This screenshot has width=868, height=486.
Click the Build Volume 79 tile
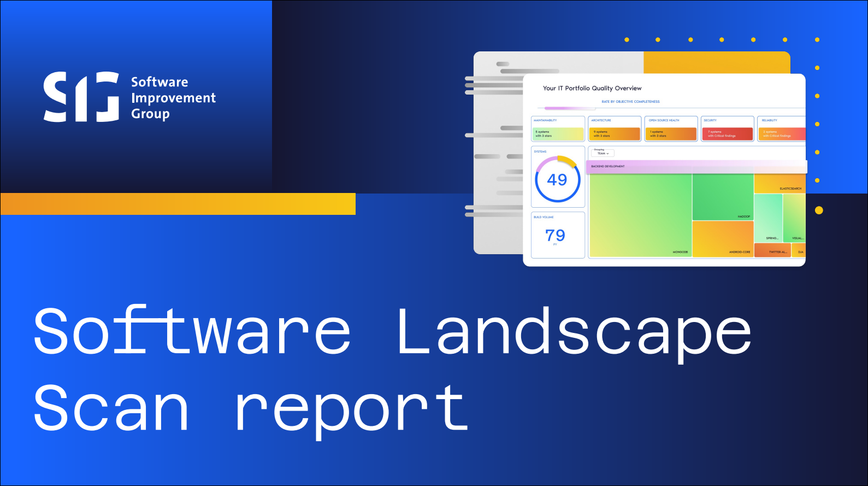pyautogui.click(x=557, y=235)
